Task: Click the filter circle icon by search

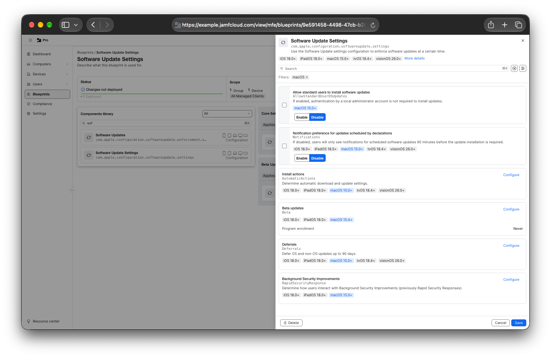Action: pos(514,68)
